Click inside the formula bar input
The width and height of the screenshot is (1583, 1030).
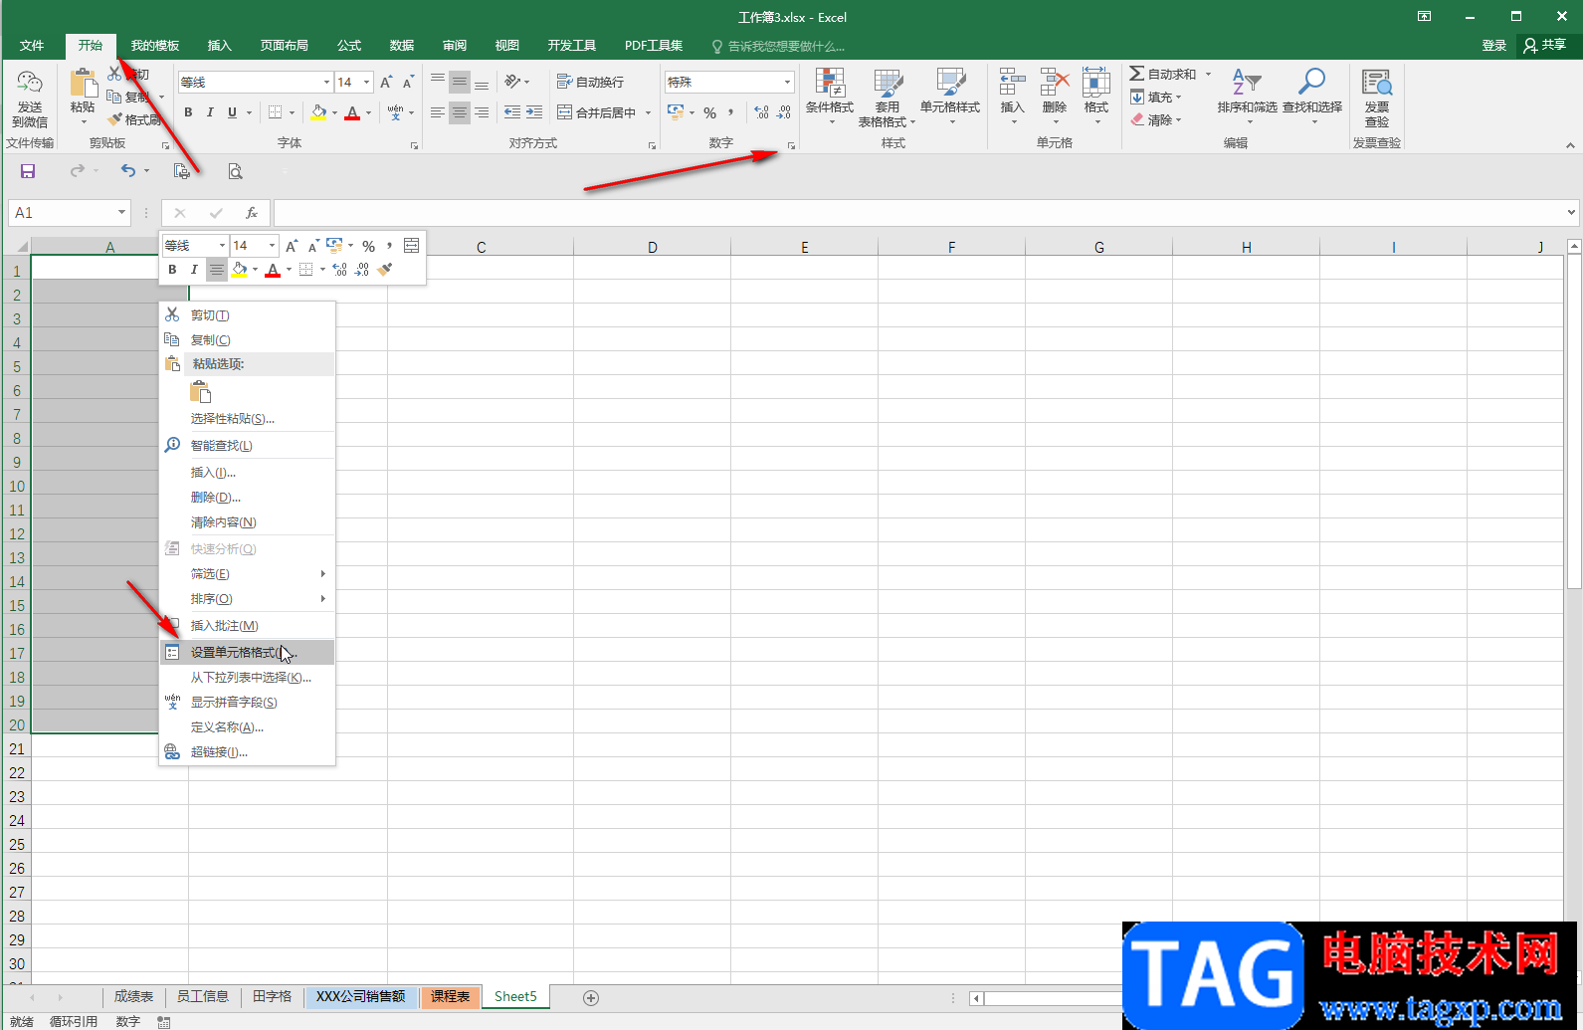[920, 212]
